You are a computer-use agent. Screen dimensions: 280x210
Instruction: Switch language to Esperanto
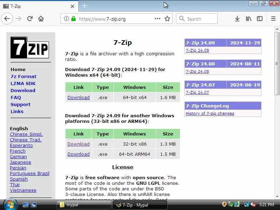(21, 146)
